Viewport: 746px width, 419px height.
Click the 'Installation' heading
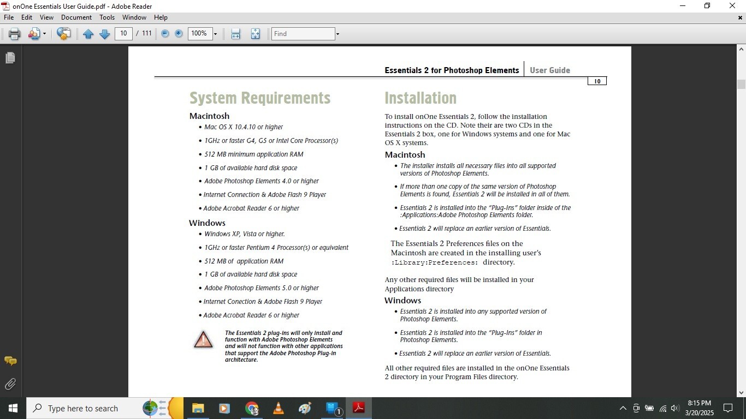coord(421,98)
